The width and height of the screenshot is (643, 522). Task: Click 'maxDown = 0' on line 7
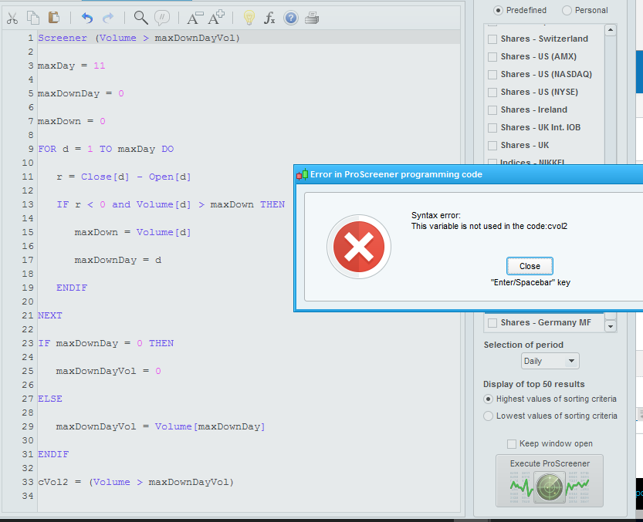(71, 121)
